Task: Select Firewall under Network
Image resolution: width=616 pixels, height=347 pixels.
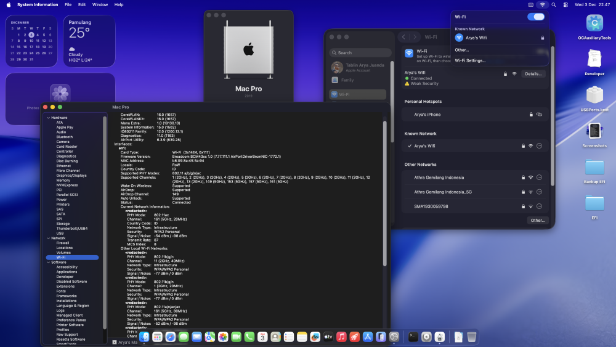Action: (x=62, y=243)
